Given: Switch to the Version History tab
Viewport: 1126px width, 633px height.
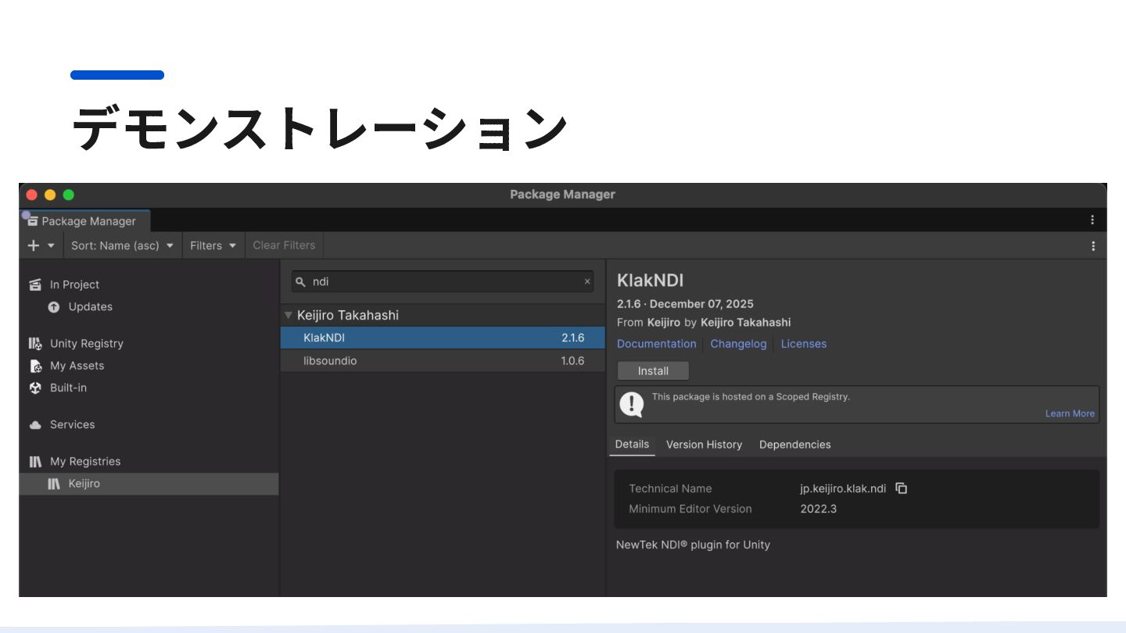Looking at the screenshot, I should [x=704, y=445].
